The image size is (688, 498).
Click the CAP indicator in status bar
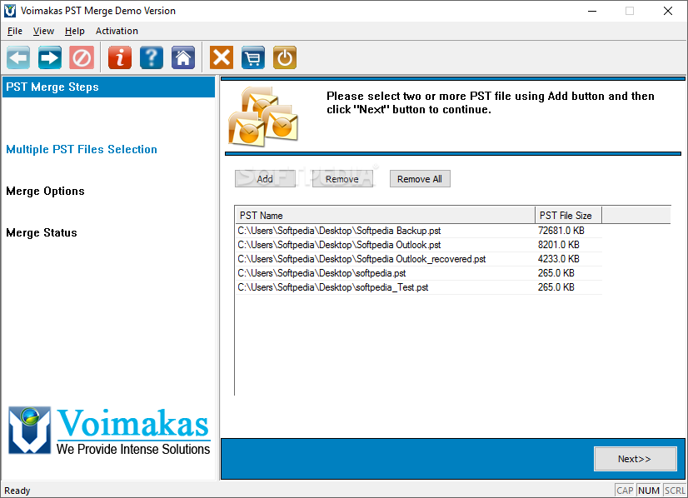click(x=625, y=491)
